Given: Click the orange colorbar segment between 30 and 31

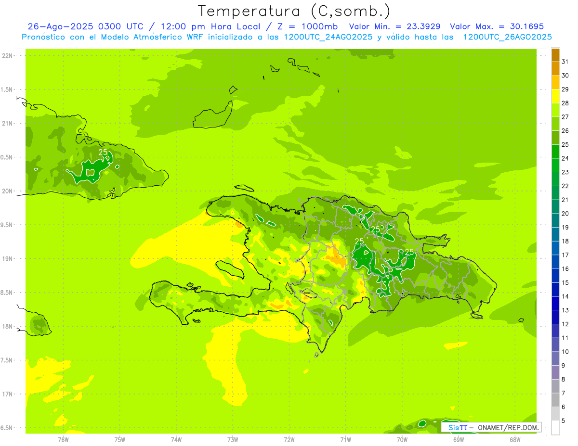Looking at the screenshot, I should pos(555,69).
